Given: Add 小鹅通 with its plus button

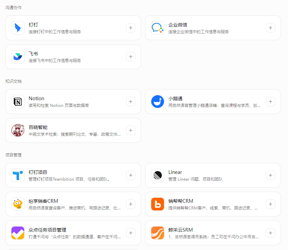Looking at the screenshot, I should [x=271, y=102].
